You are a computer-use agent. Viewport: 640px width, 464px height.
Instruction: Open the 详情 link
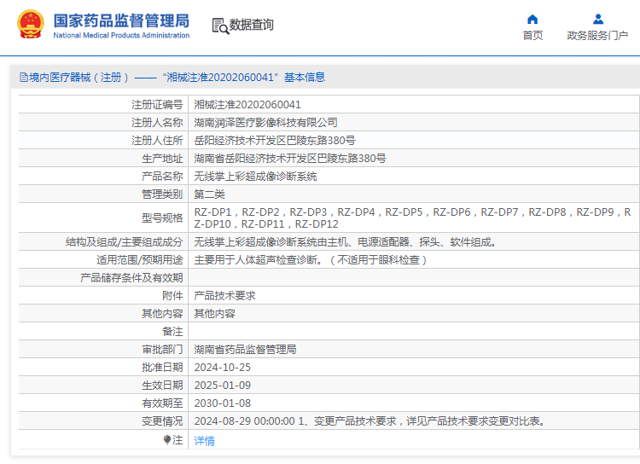click(x=205, y=441)
